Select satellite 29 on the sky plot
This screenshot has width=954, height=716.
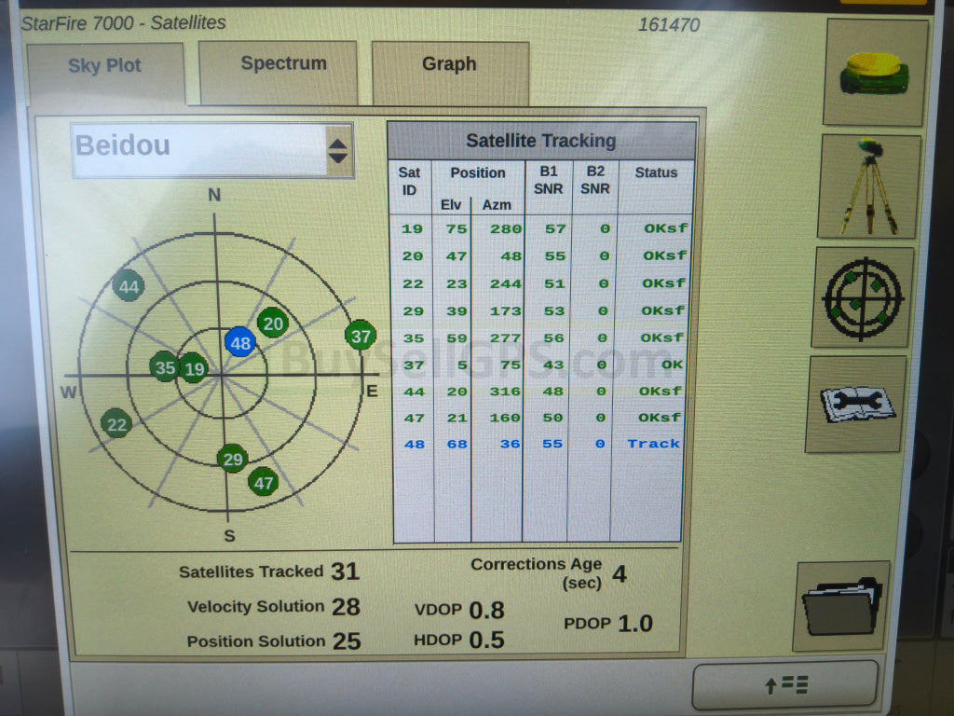coord(232,459)
